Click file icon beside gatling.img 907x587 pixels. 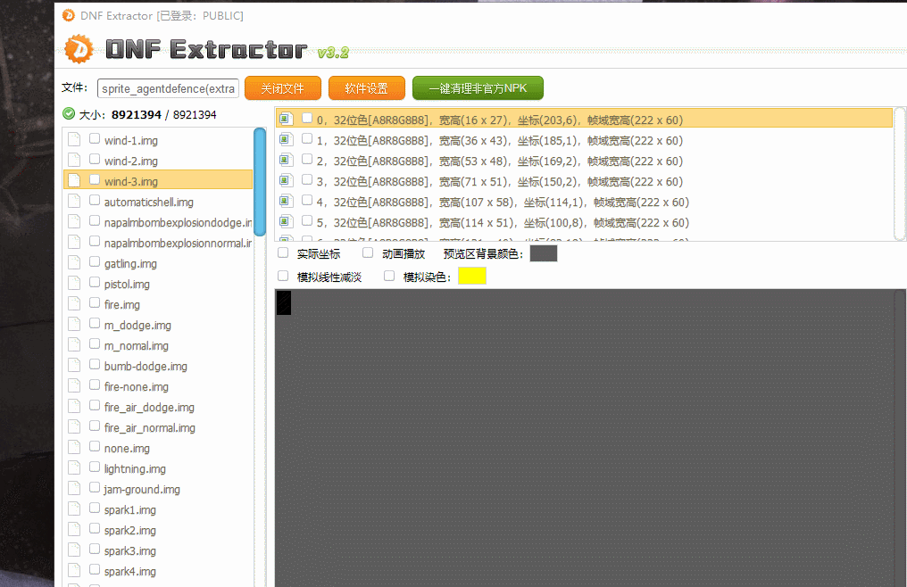coord(74,263)
